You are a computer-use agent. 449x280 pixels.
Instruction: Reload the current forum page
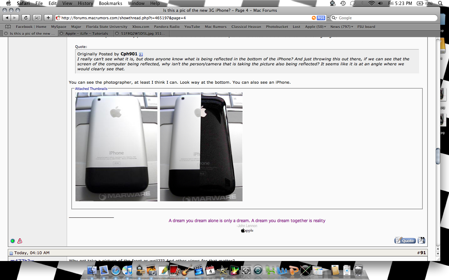pos(26,18)
